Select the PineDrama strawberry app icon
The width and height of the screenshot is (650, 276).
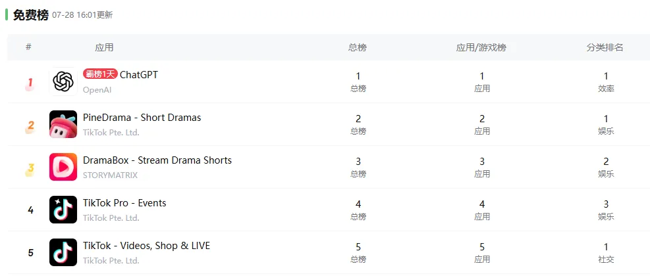click(x=63, y=124)
